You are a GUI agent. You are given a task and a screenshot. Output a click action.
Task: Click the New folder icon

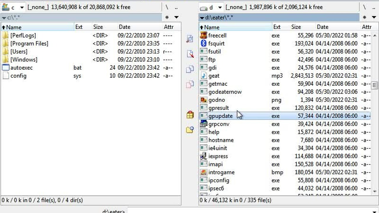[x=190, y=130]
